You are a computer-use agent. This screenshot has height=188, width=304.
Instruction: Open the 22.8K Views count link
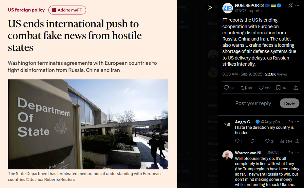[276, 74]
